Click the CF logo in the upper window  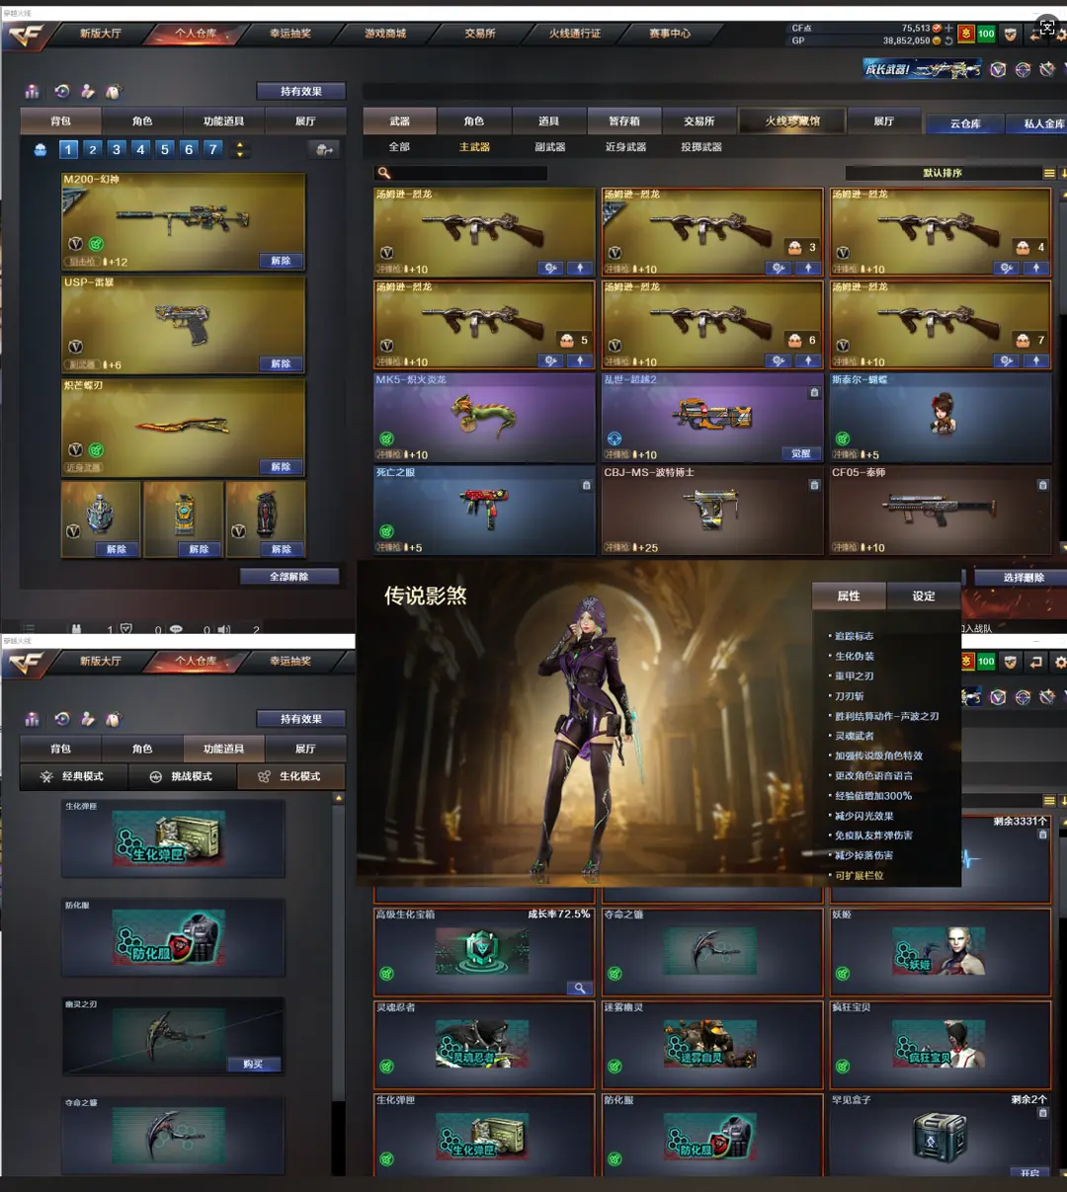(26, 36)
